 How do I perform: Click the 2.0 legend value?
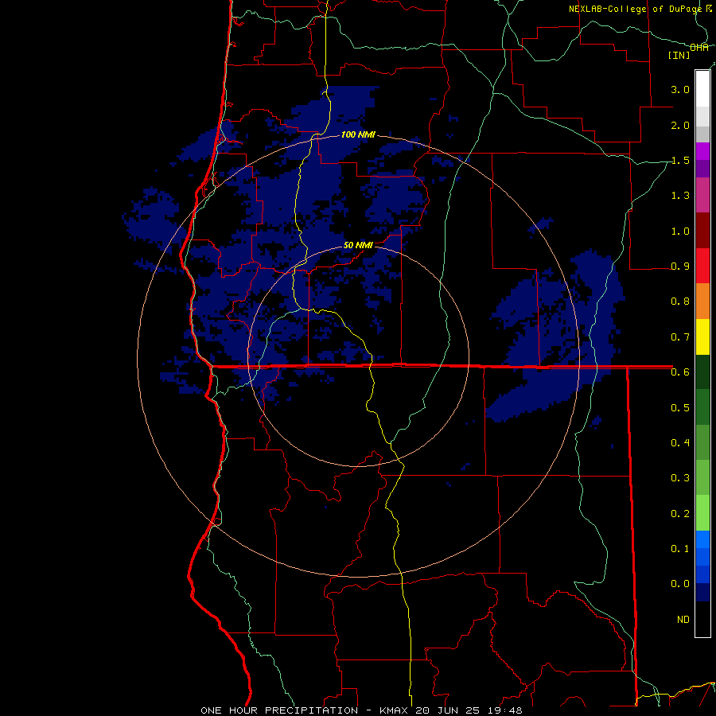[x=680, y=125]
